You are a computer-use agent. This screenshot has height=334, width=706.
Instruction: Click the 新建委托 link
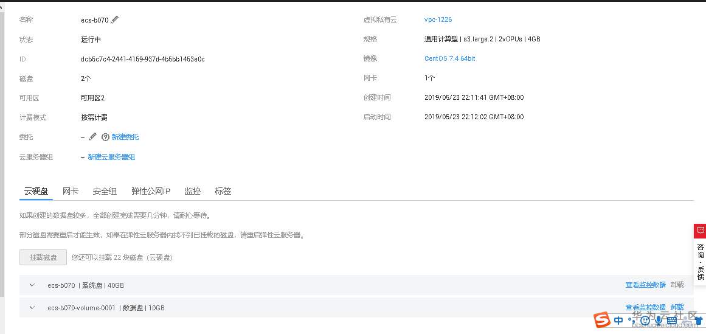125,137
